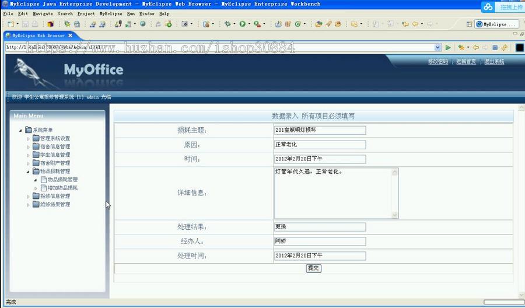This screenshot has height=308, width=525.
Task: Click the New file toolbar icon
Action: 10,24
